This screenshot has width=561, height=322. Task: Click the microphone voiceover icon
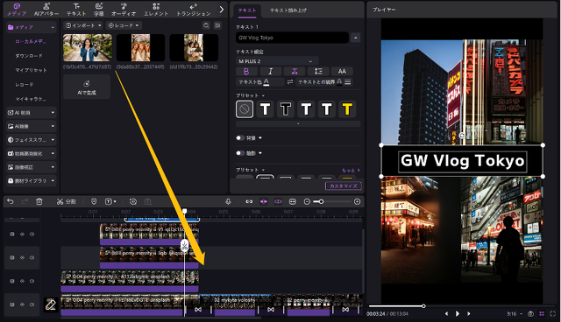(228, 202)
